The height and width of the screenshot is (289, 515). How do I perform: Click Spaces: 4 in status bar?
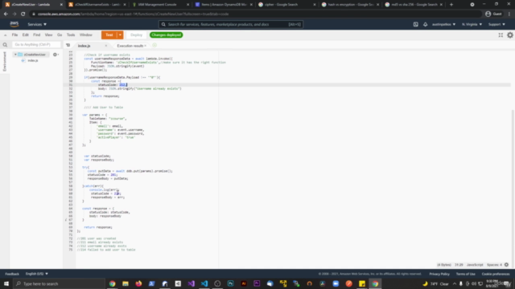click(494, 264)
